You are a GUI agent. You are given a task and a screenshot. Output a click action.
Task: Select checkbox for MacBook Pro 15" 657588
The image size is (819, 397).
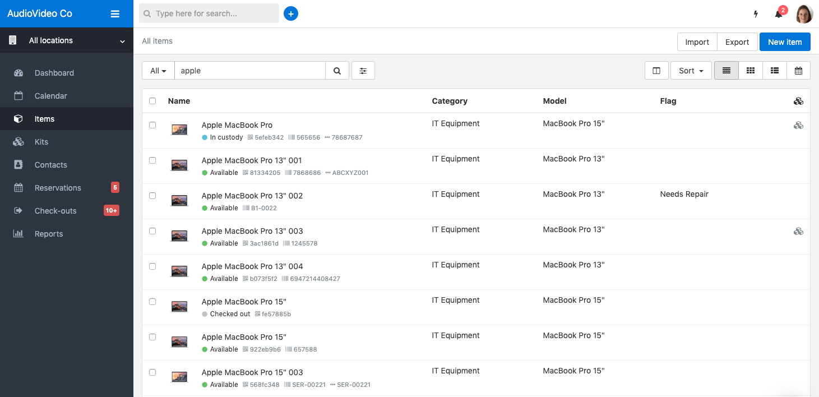[152, 337]
